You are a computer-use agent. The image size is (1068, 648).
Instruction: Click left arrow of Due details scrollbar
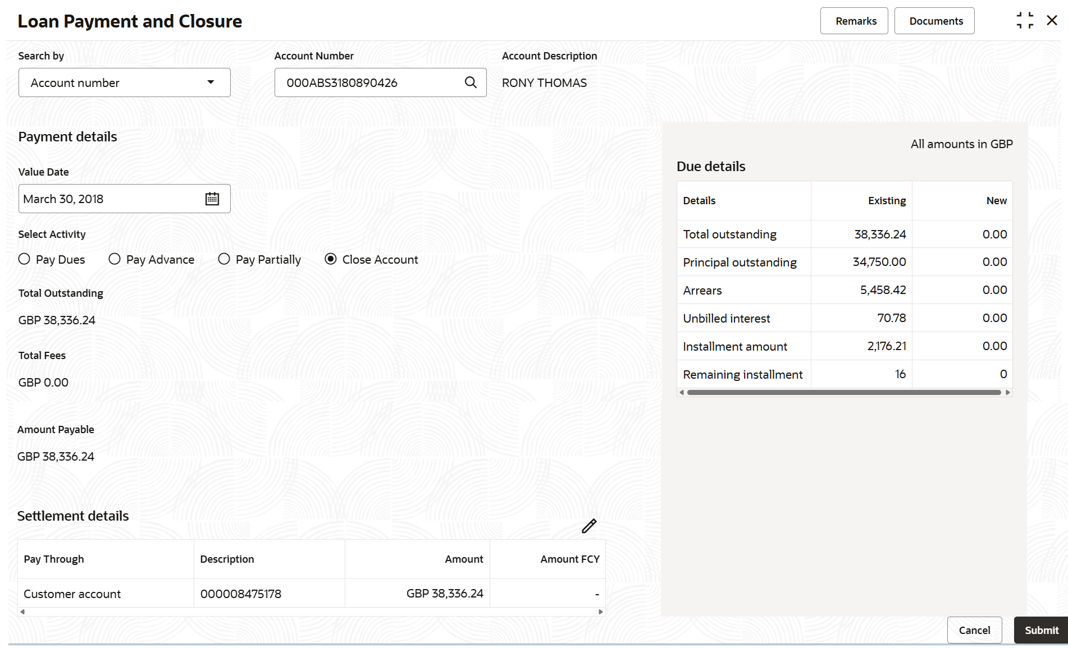tap(682, 393)
